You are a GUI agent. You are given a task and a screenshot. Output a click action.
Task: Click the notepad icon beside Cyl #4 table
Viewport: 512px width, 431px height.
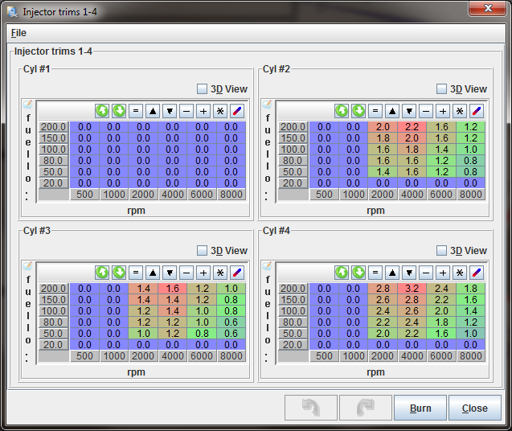point(267,266)
